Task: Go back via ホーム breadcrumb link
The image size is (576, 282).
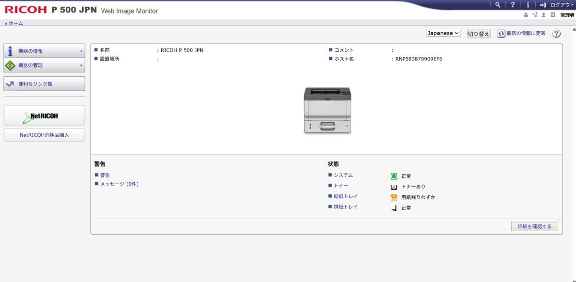Action: click(15, 23)
